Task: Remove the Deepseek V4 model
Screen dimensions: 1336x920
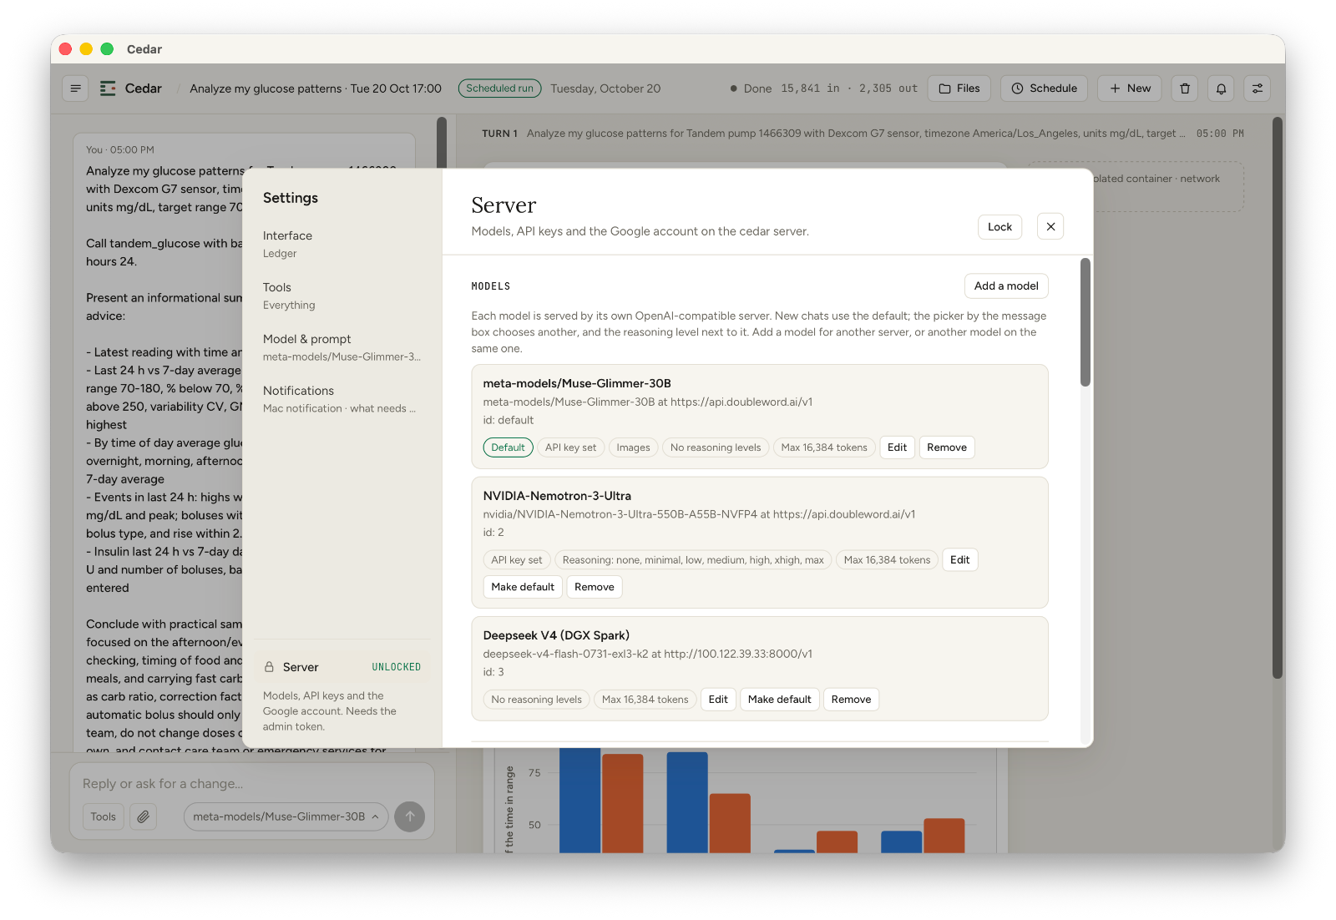Action: (x=851, y=700)
